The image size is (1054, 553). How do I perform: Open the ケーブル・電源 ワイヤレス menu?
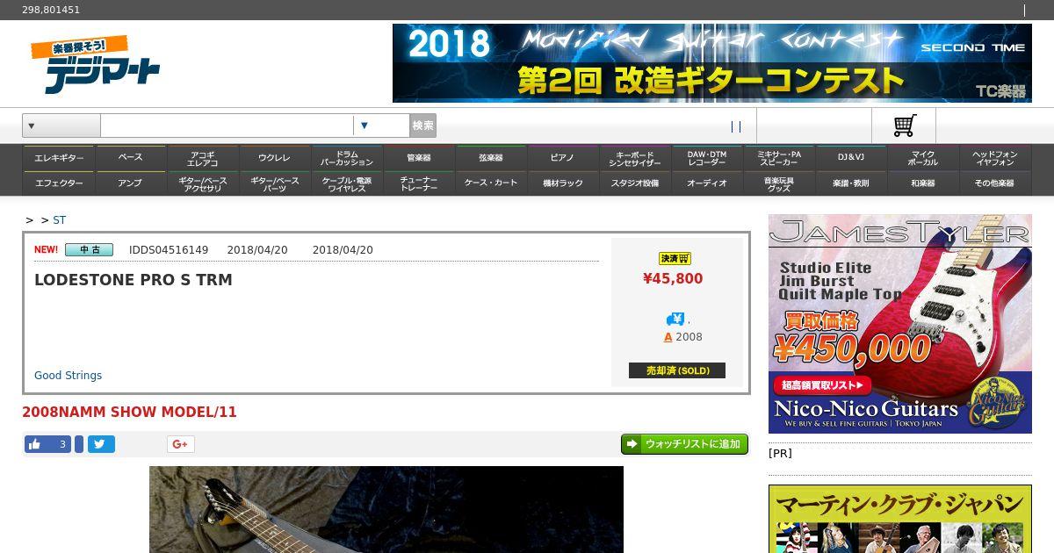coord(347,183)
